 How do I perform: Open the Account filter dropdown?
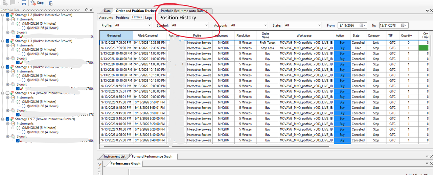[249, 25]
